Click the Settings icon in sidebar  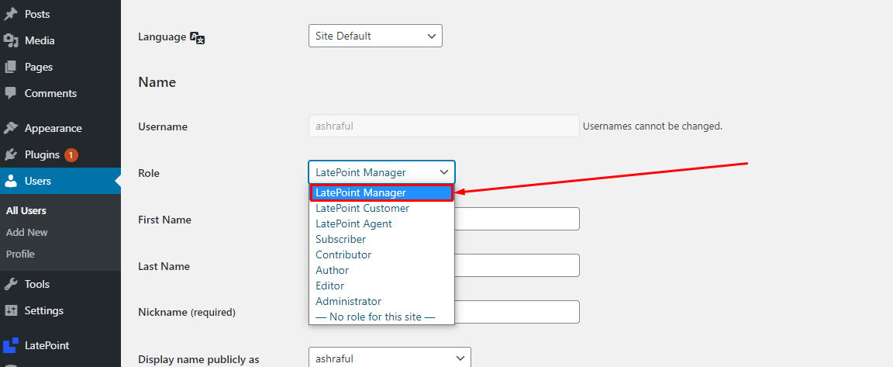[x=11, y=310]
